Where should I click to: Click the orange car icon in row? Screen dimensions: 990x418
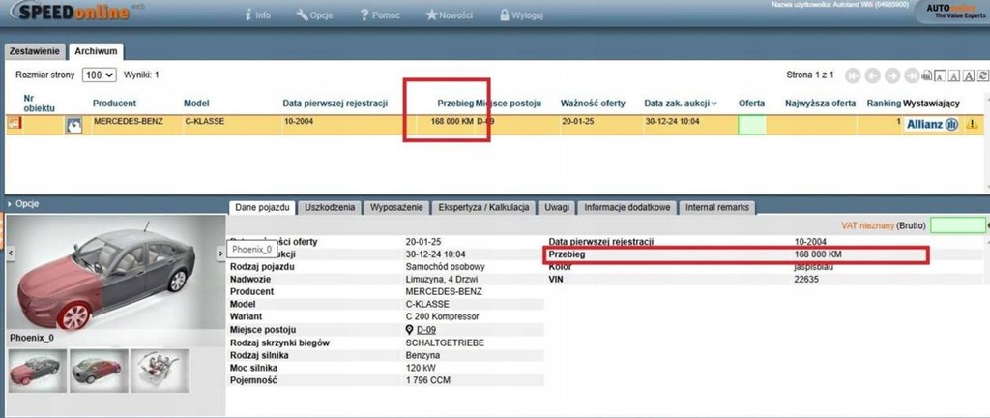click(x=14, y=124)
